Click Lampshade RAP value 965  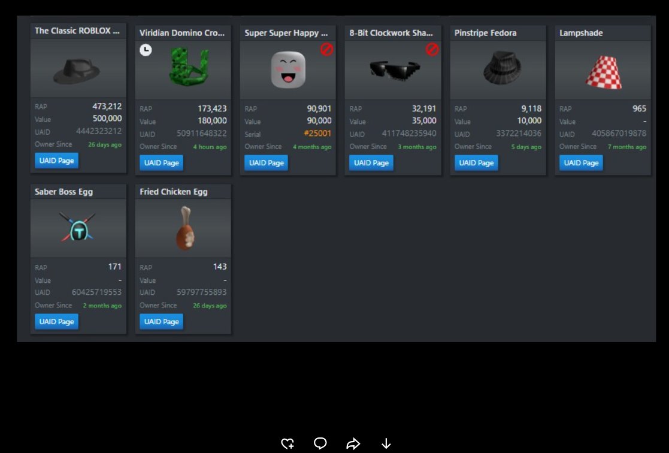pyautogui.click(x=639, y=108)
